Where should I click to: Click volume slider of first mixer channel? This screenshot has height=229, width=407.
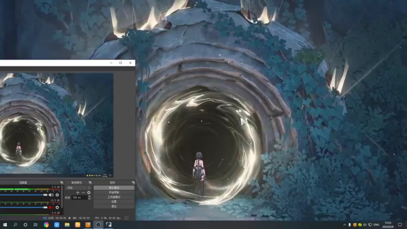click(x=23, y=195)
